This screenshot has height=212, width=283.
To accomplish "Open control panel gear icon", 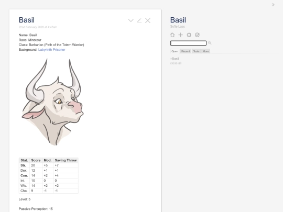I will tap(189, 35).
